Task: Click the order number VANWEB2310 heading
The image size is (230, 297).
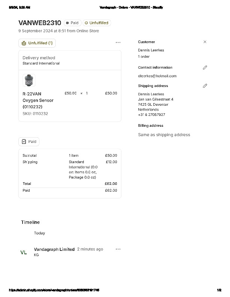Action: 39,23
